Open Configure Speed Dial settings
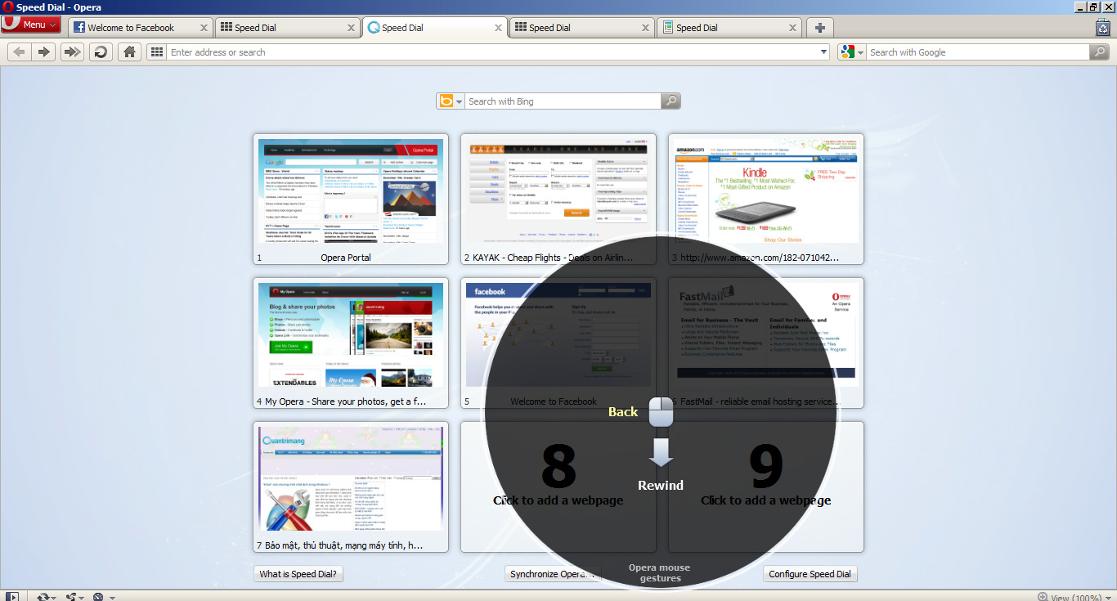 (810, 573)
